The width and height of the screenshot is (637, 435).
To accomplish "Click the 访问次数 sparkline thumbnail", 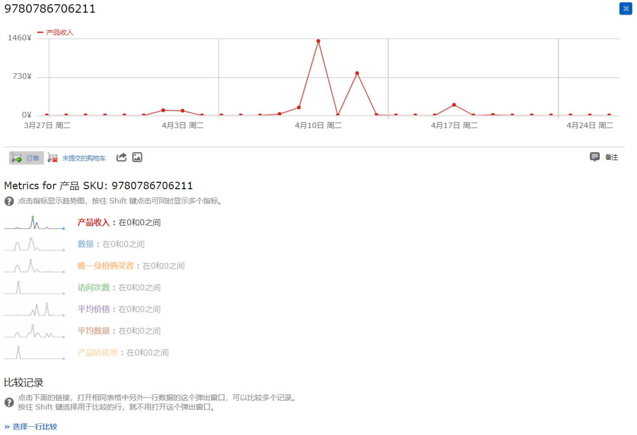I will (x=35, y=287).
